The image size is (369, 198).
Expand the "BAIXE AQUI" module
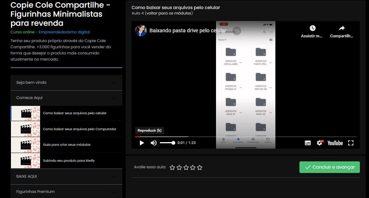click(x=66, y=177)
